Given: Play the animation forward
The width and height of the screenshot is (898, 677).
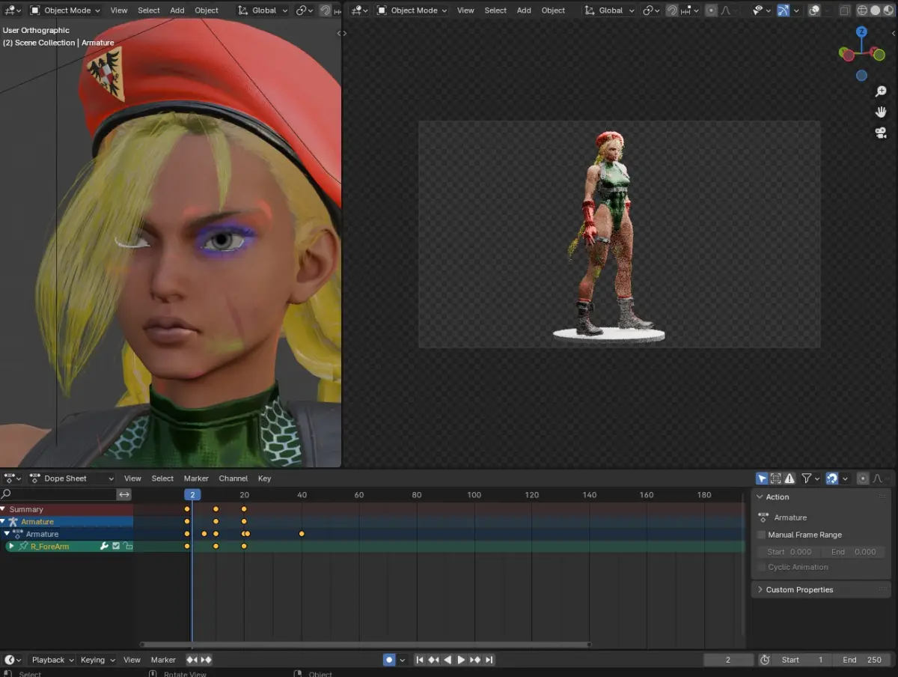Looking at the screenshot, I should click(461, 660).
